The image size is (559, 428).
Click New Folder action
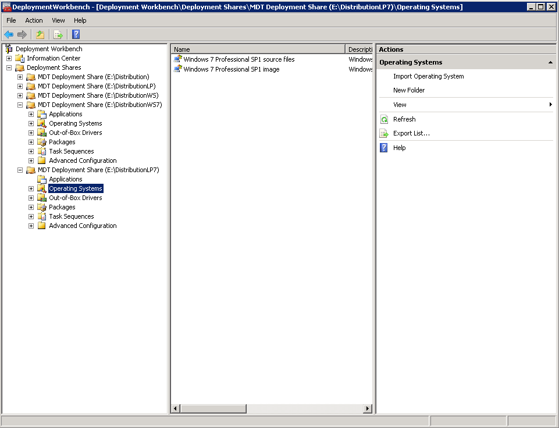tap(409, 90)
